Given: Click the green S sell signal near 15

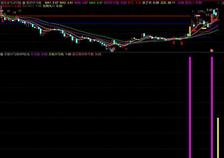Looking at the screenshot, I should point(5,14).
